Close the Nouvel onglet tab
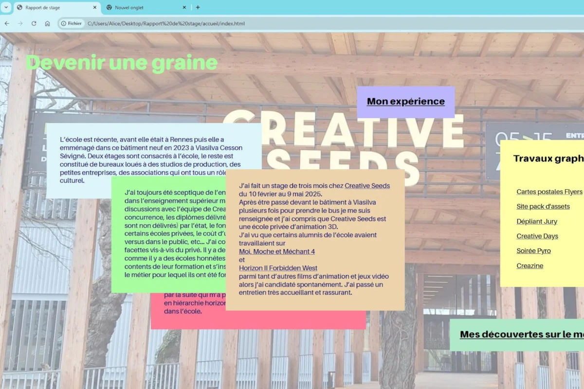Screen dimensions: 584x389 coord(184,7)
